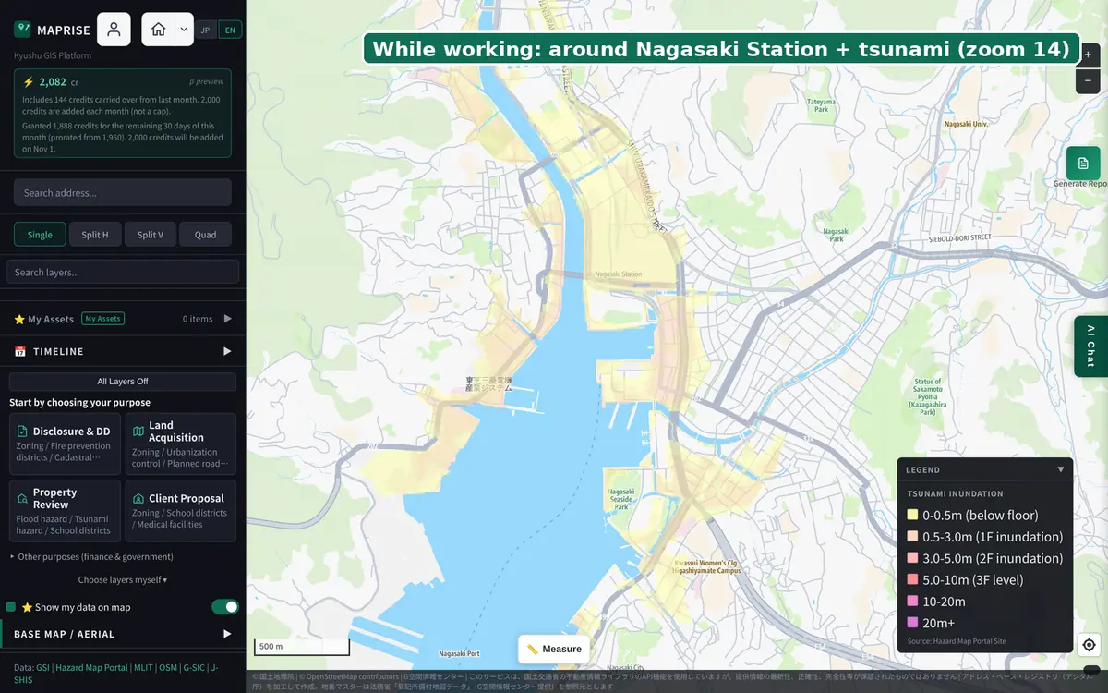Click the green My Assets badge
The height and width of the screenshot is (693, 1108).
click(102, 319)
